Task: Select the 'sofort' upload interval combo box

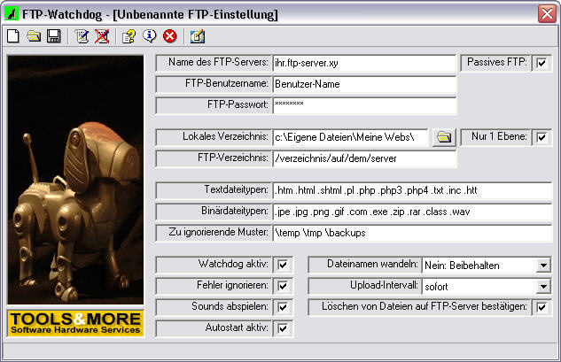Action: (x=487, y=286)
